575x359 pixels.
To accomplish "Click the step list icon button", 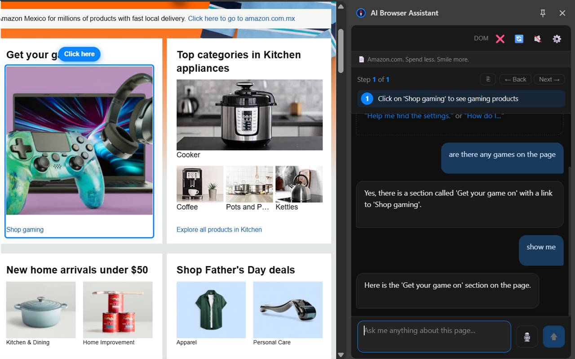I will [488, 79].
